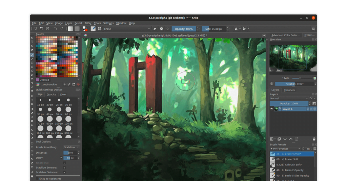Hide Layer 1 using the eye icon
Image resolution: width=347 pixels, height=181 pixels.
(272, 109)
